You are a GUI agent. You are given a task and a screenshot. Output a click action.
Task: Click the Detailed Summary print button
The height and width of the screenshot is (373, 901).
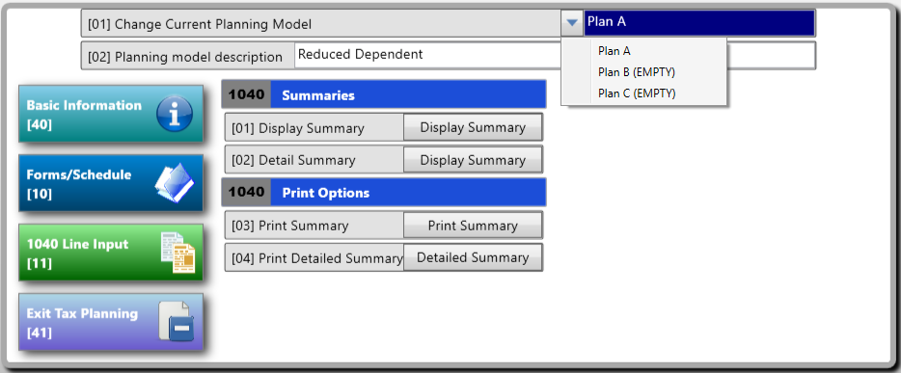pyautogui.click(x=473, y=257)
